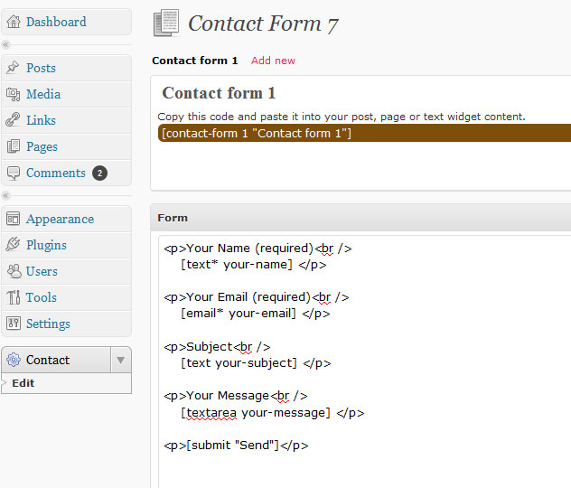
Task: Click the Contact gear icon
Action: (14, 360)
